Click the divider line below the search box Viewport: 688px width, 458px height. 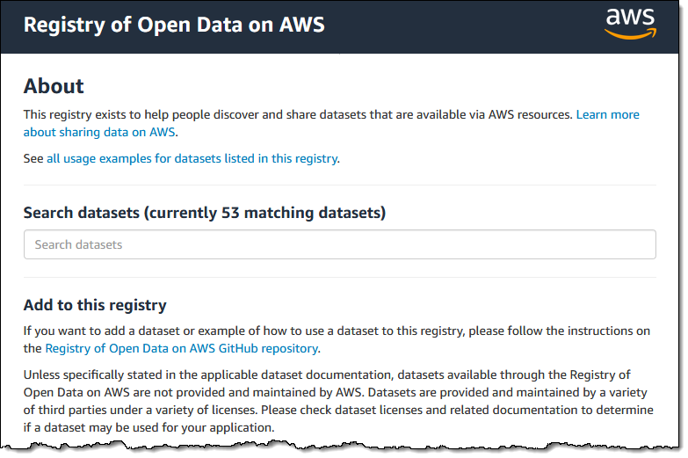click(339, 278)
